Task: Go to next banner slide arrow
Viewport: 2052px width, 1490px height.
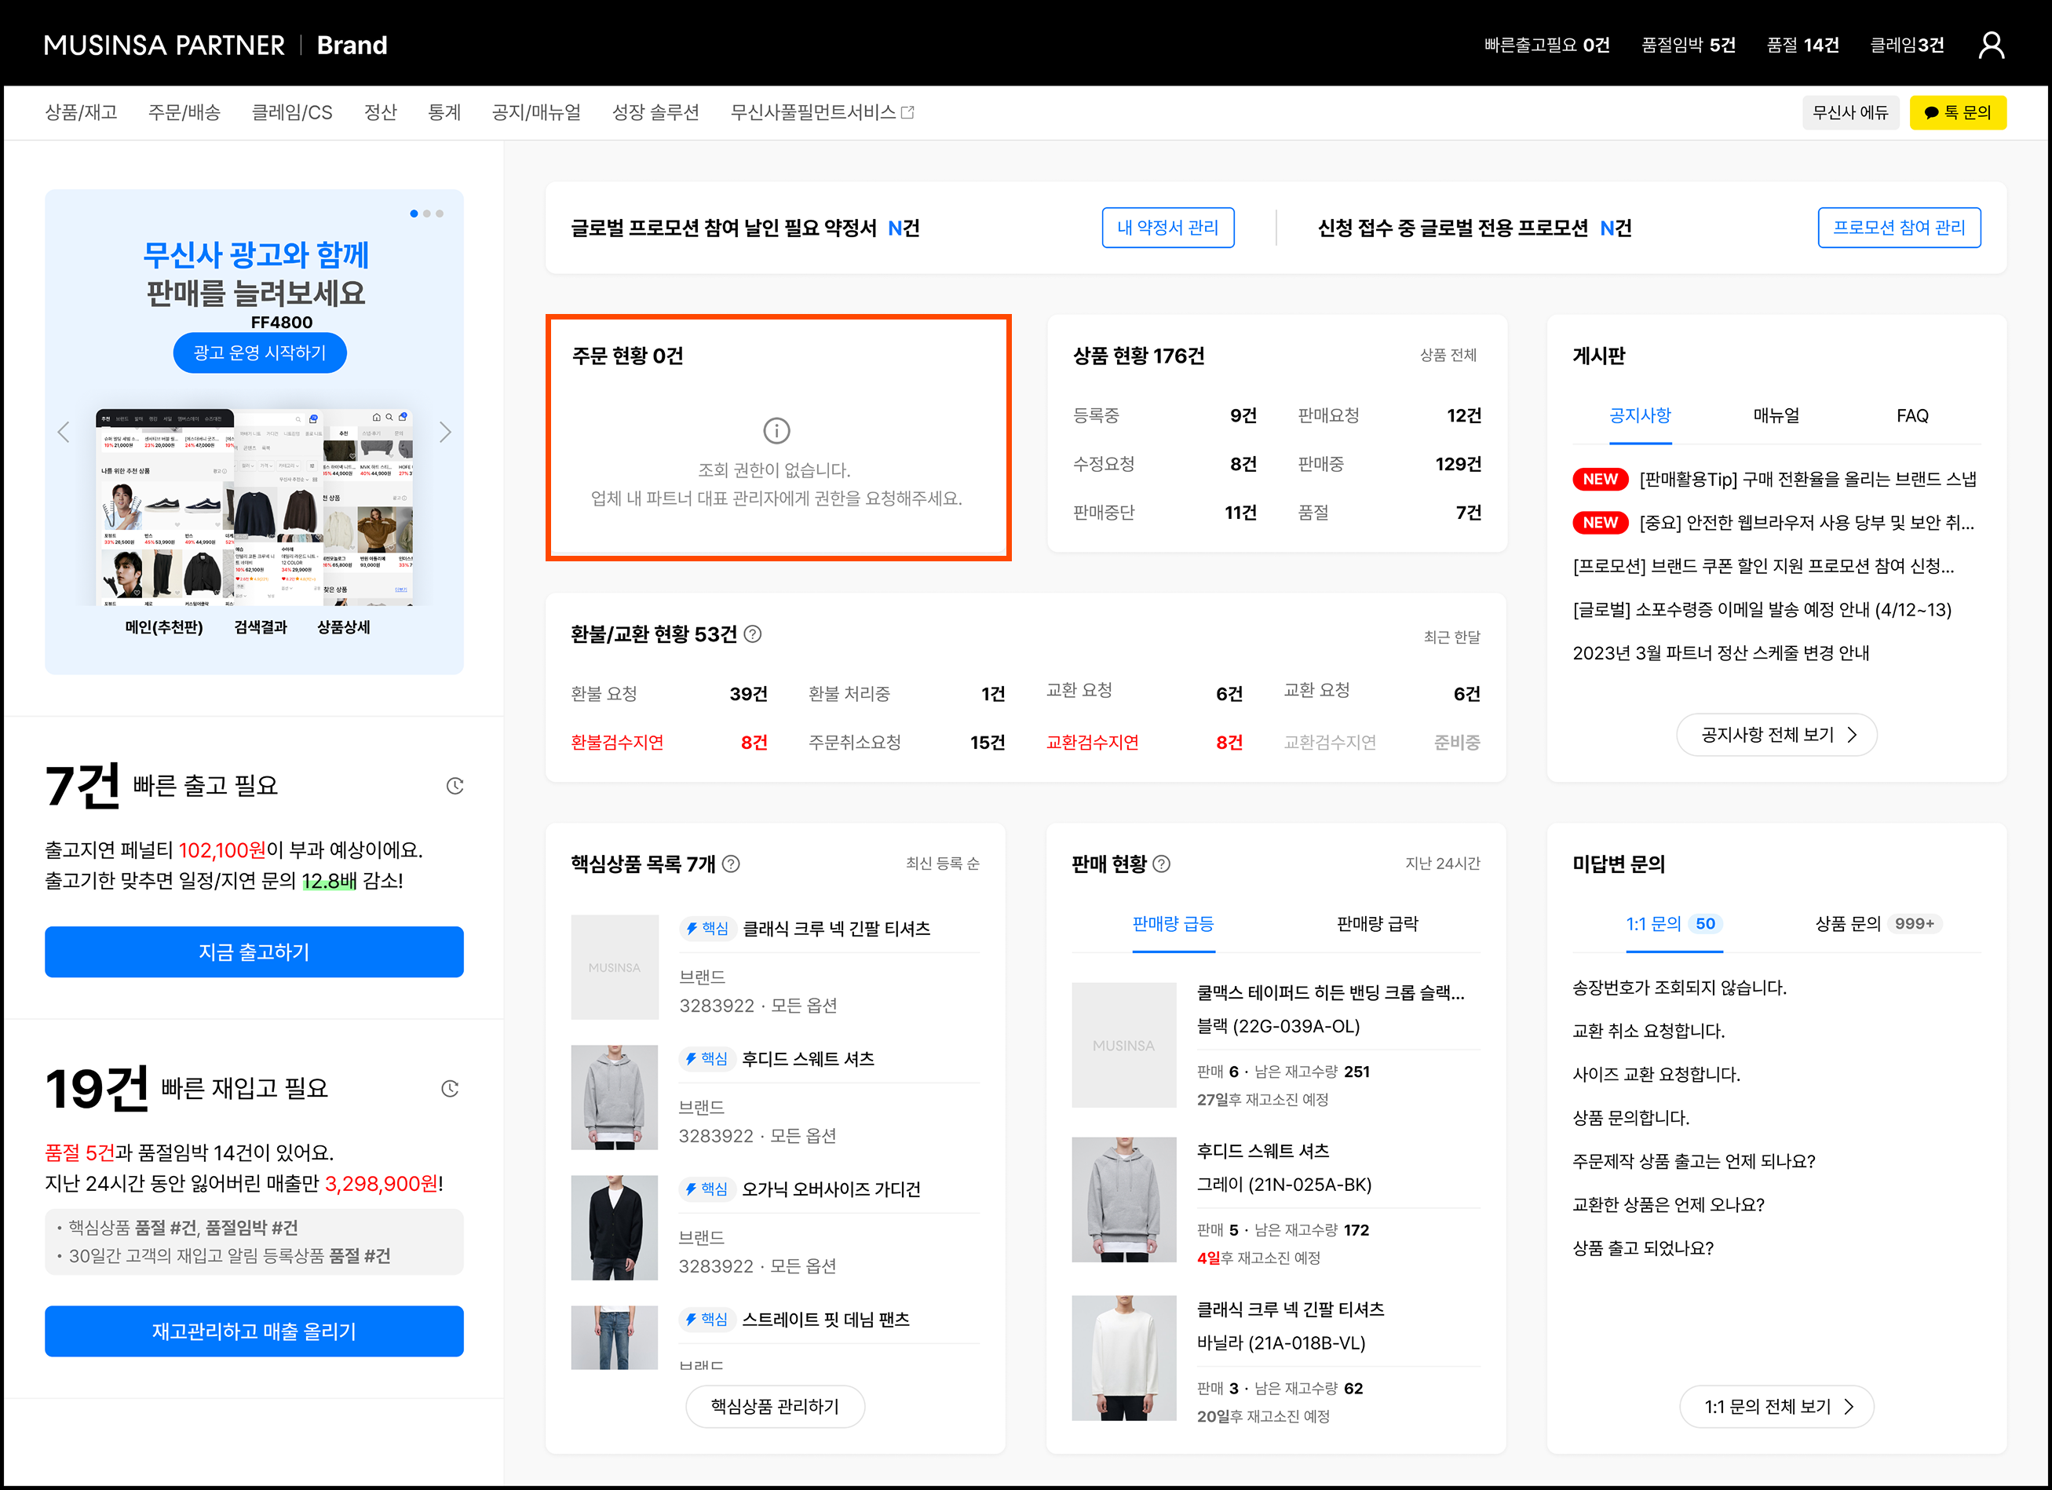Action: tap(445, 433)
